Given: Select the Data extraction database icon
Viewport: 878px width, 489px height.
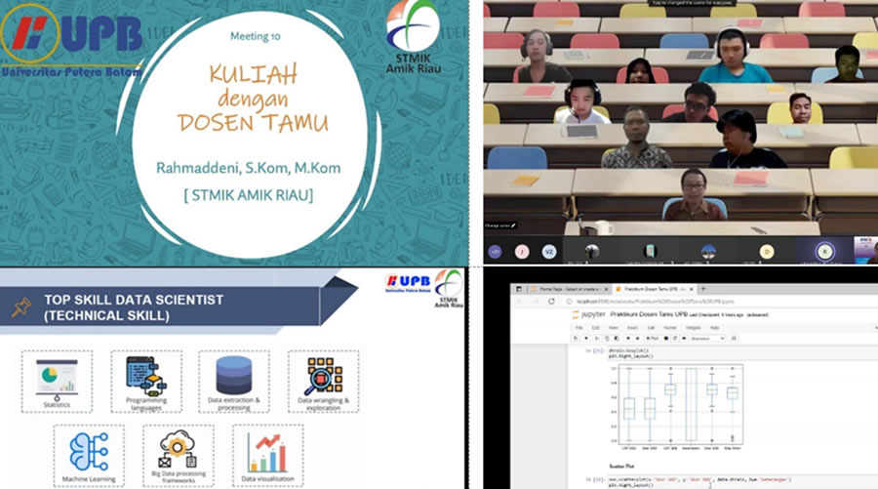Looking at the screenshot, I should point(234,375).
